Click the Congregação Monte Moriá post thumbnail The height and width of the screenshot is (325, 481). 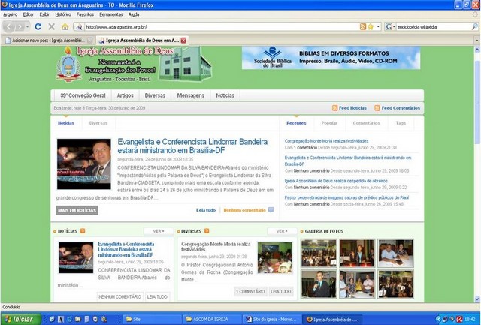275,258
